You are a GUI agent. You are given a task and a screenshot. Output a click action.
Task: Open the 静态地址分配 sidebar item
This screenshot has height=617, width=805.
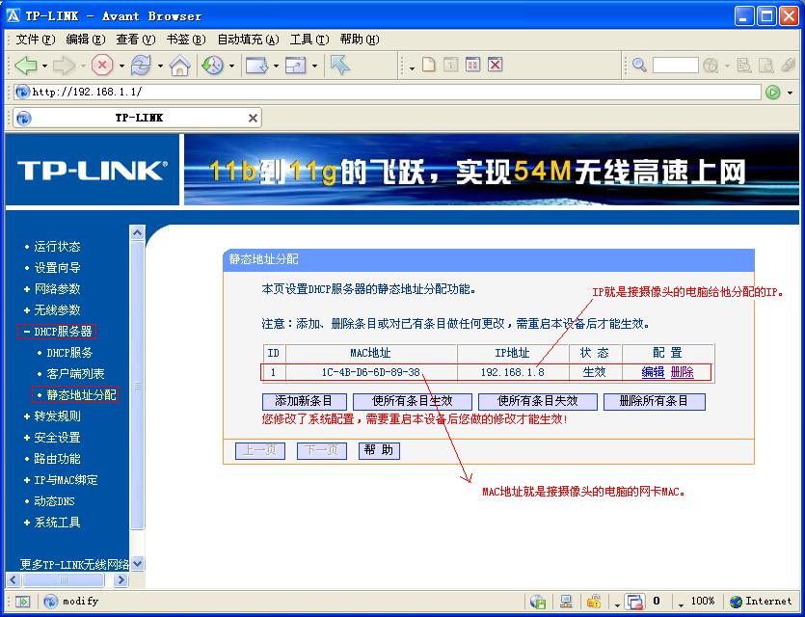coord(81,395)
